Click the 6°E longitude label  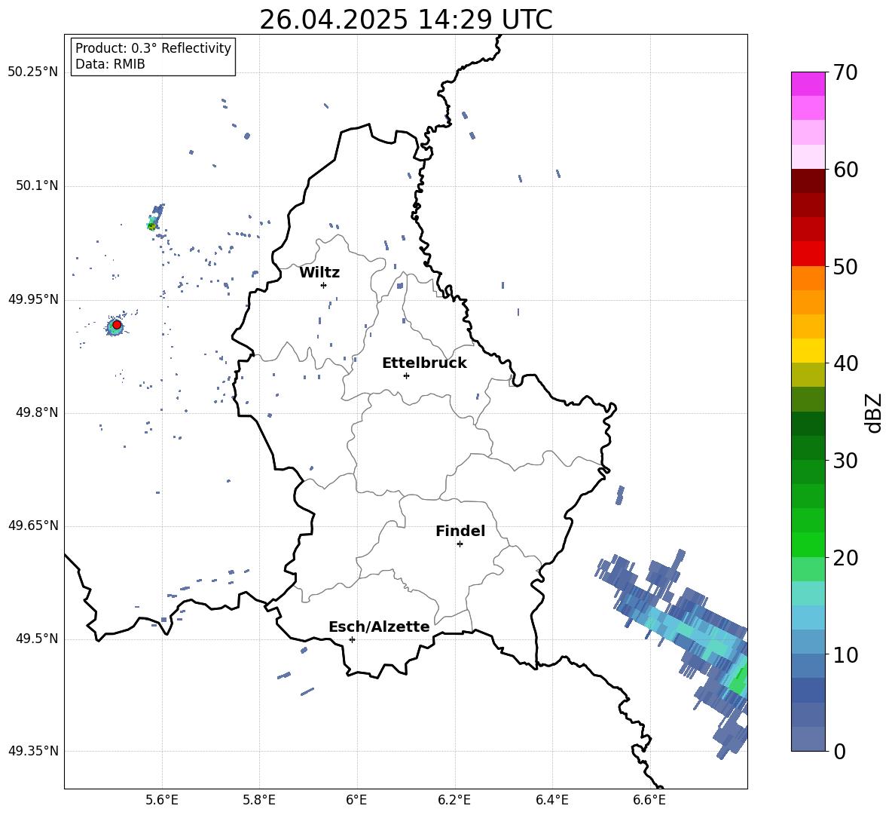[x=356, y=800]
